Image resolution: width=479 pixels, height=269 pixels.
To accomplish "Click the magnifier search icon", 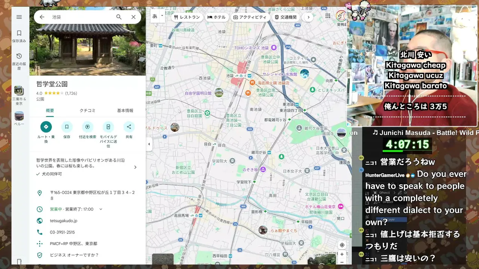I will [119, 17].
